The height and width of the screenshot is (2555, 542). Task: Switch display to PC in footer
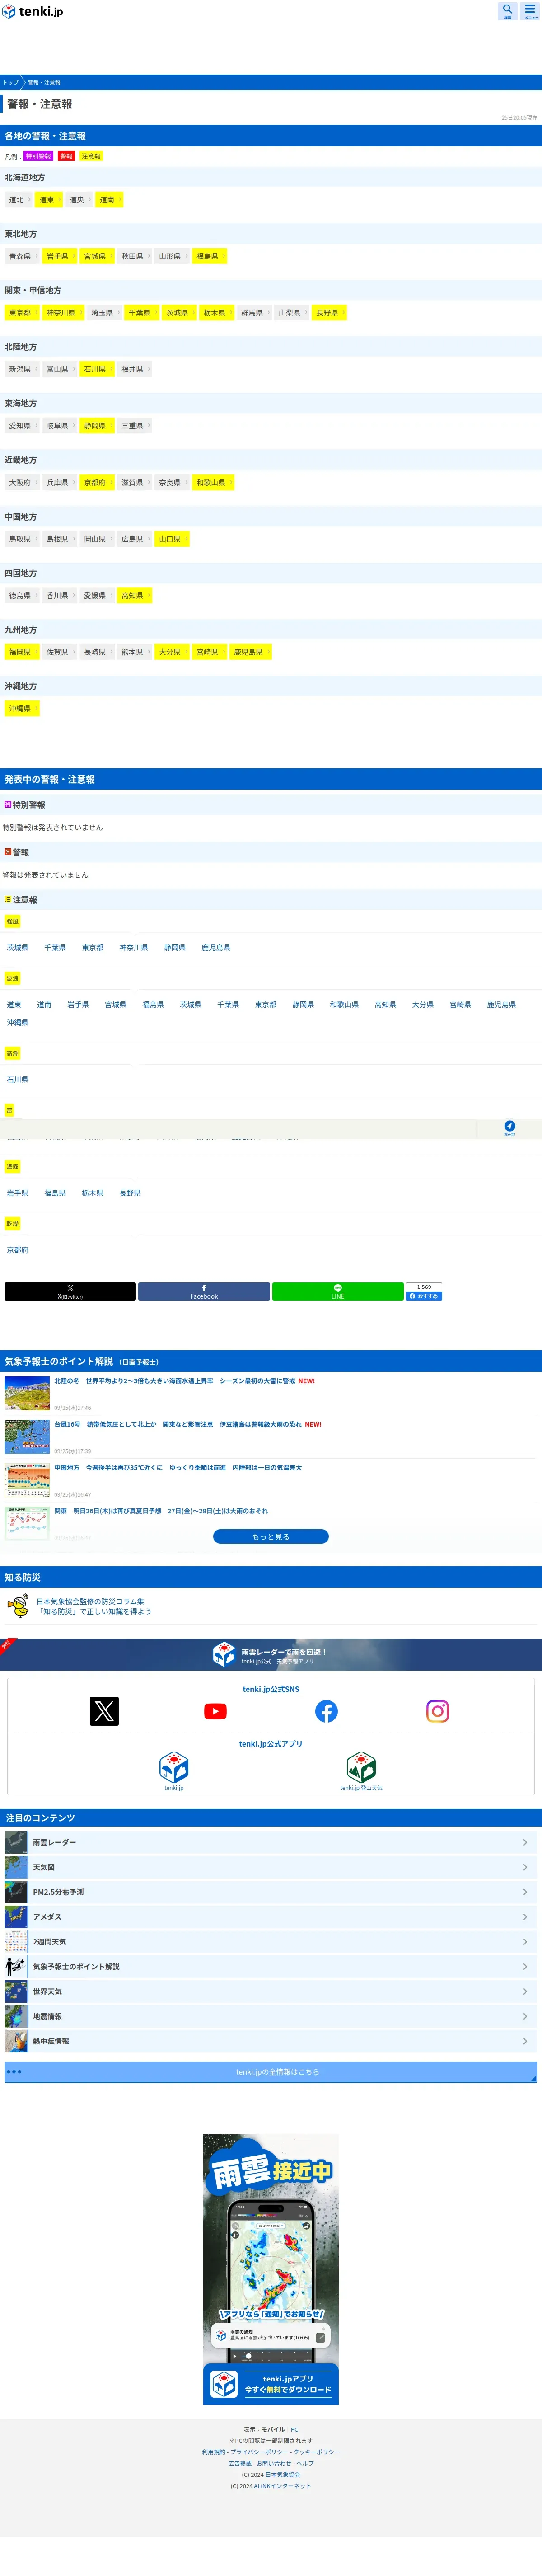click(294, 2429)
